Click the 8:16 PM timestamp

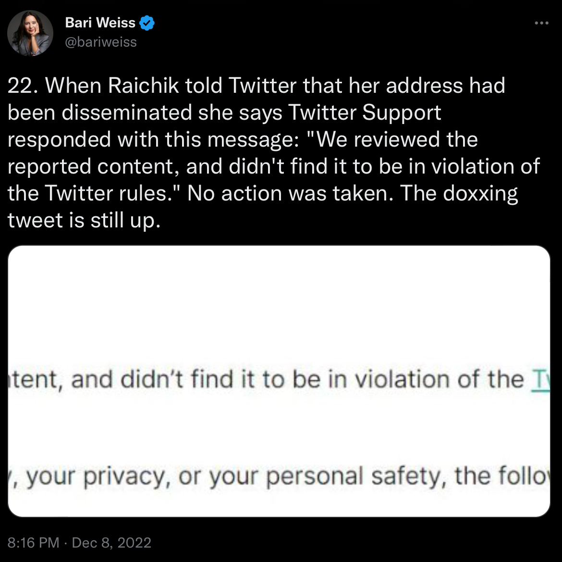34,543
